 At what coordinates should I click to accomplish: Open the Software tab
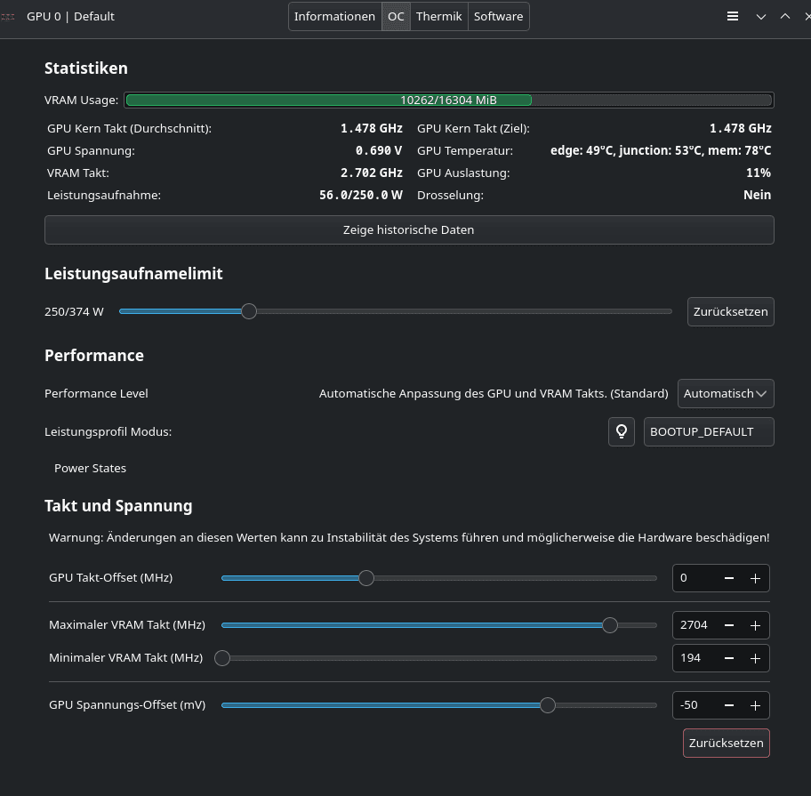(498, 16)
